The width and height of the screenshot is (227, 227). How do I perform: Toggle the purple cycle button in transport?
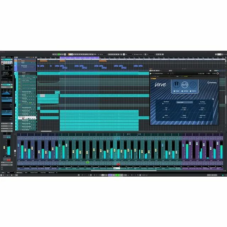(x=110, y=175)
